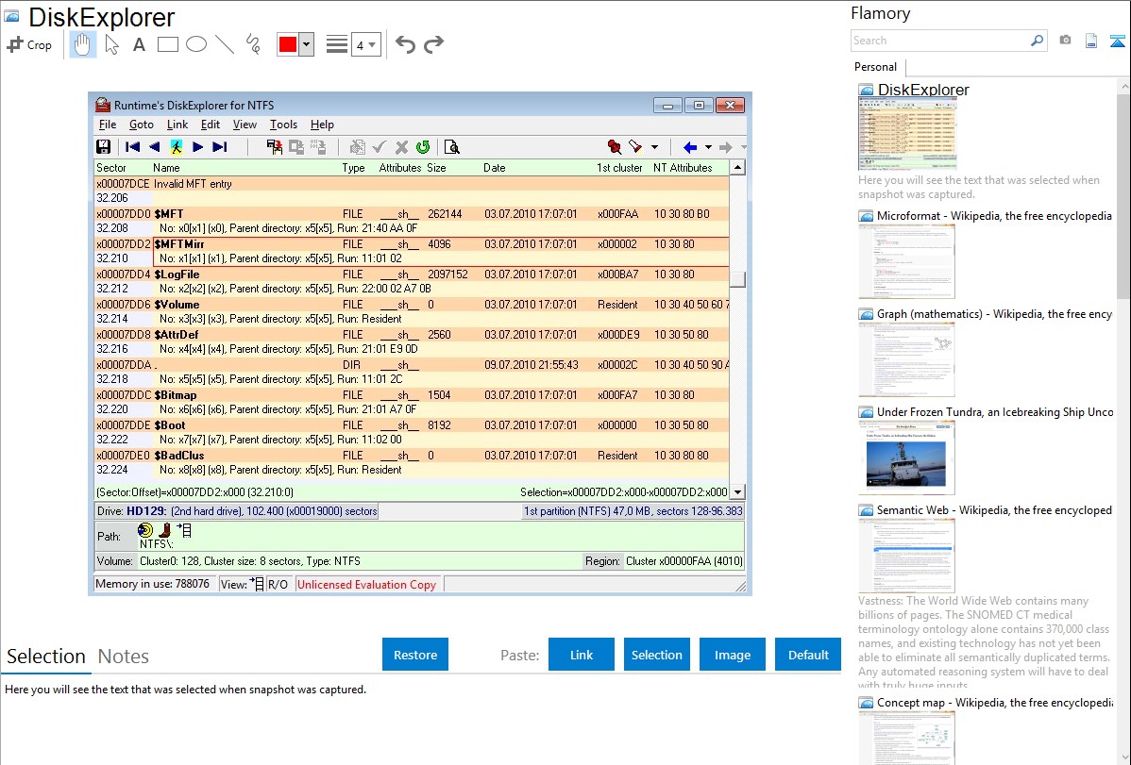
Task: Click the paste Image button
Action: point(732,655)
